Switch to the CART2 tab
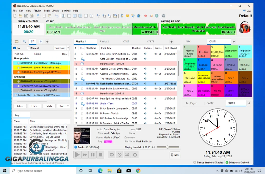The image size is (265, 174). click(210, 103)
